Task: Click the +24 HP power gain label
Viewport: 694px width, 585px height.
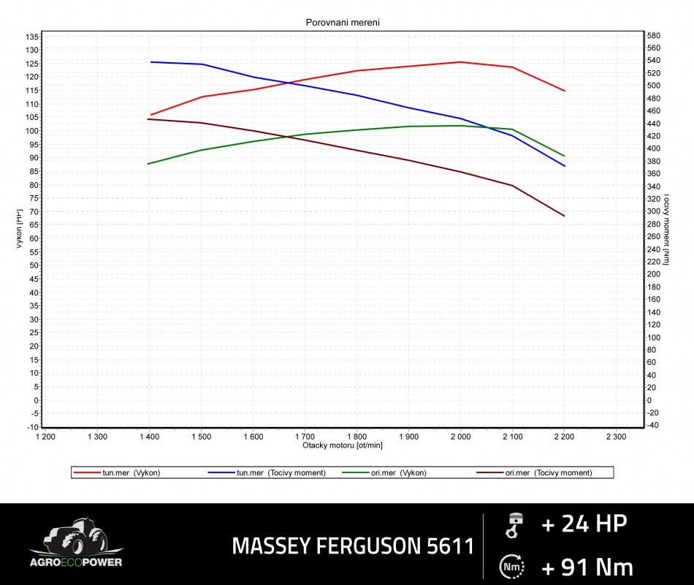Action: 584,524
